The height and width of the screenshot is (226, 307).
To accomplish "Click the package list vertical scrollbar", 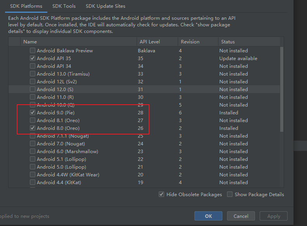I will point(281,89).
